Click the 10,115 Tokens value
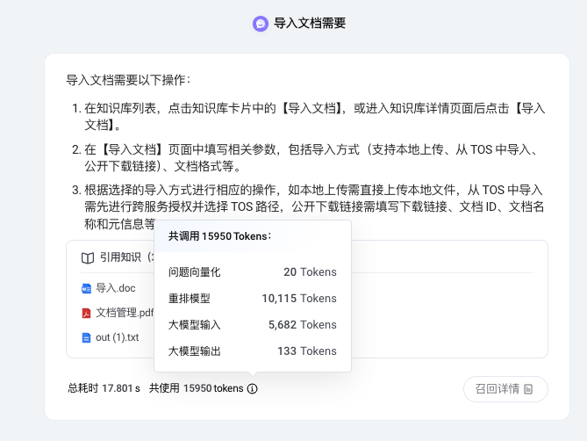Image resolution: width=587 pixels, height=441 pixels. [x=299, y=299]
